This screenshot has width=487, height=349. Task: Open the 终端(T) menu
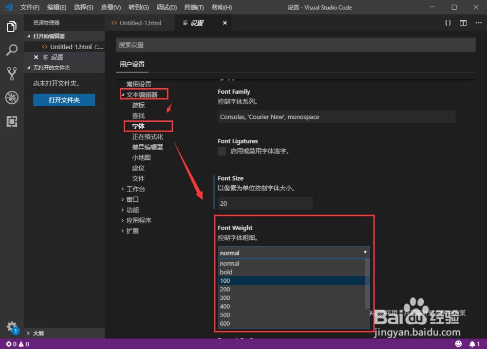tap(194, 7)
